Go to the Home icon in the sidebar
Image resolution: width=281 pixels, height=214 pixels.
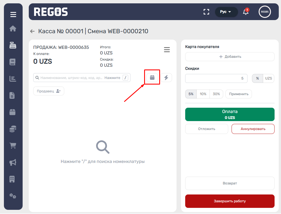(13, 29)
